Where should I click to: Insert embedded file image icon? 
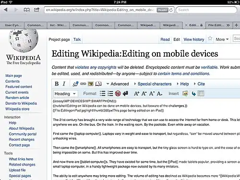[91, 84]
